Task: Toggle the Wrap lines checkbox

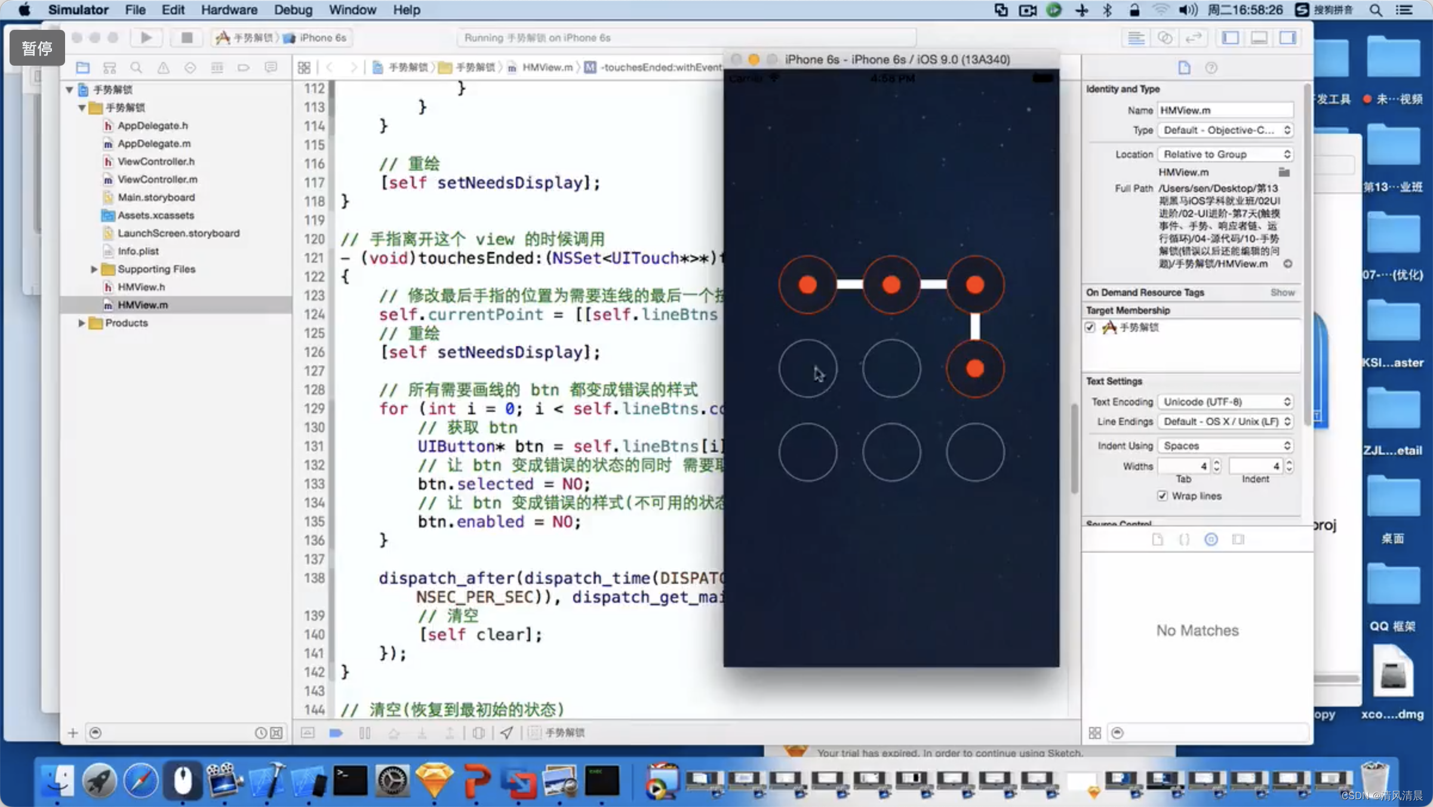Action: 1162,496
